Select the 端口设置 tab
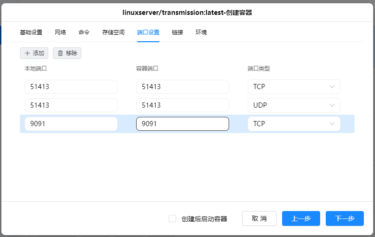 tap(148, 32)
